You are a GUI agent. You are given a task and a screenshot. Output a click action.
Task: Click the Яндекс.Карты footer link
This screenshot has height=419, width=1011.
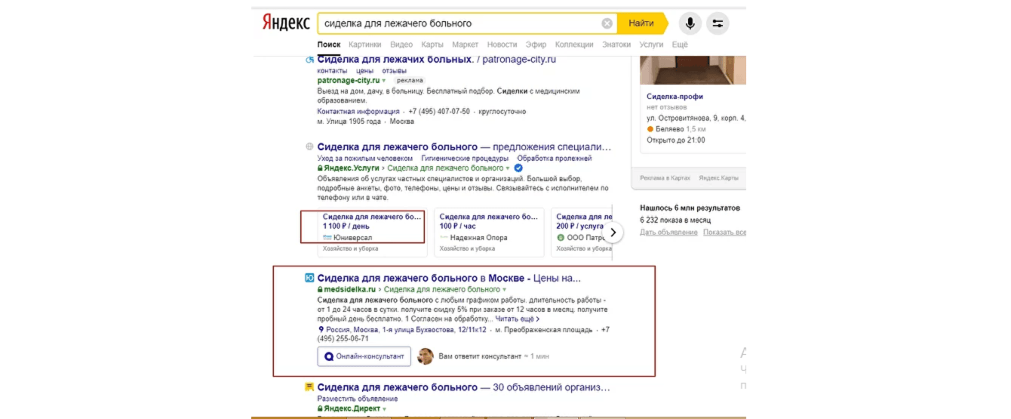click(718, 178)
